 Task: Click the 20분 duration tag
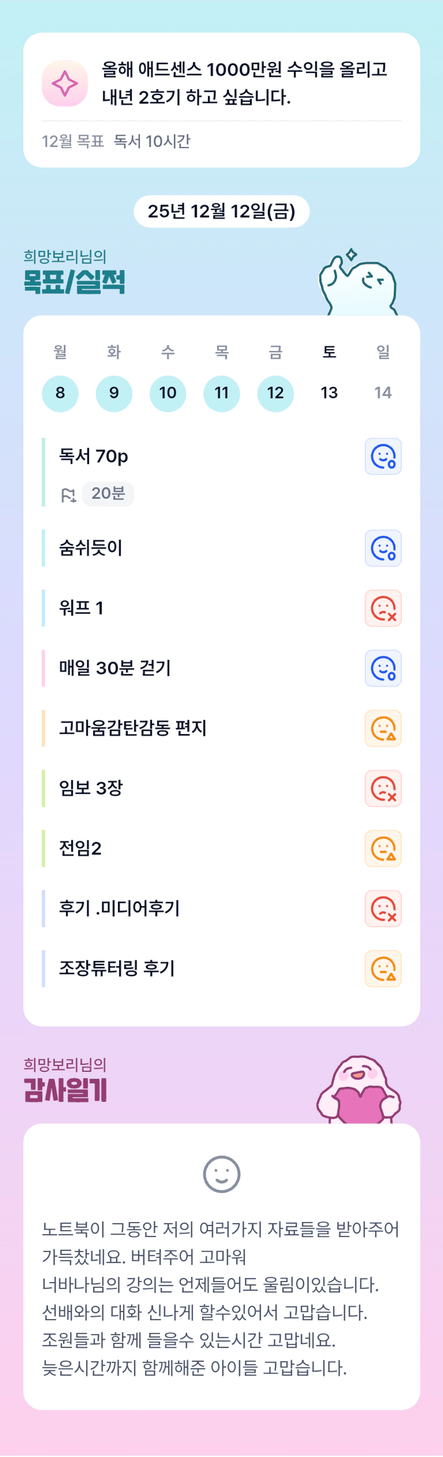coord(108,494)
